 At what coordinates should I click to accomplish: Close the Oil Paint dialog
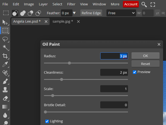pos(159,44)
